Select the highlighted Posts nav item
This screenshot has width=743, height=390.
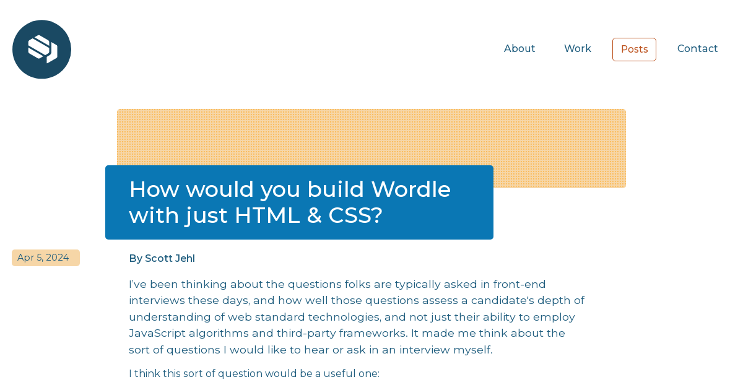(x=634, y=50)
